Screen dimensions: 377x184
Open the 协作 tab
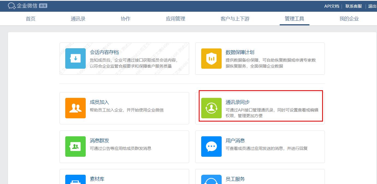(126, 19)
